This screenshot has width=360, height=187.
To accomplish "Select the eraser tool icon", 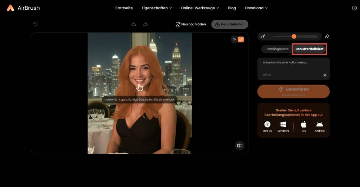I will 327,37.
